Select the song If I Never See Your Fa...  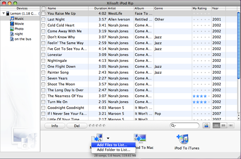point(67,114)
